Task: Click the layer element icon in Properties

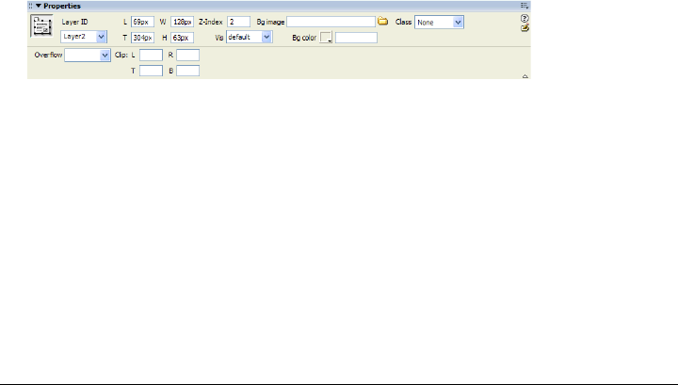Action: tap(41, 26)
